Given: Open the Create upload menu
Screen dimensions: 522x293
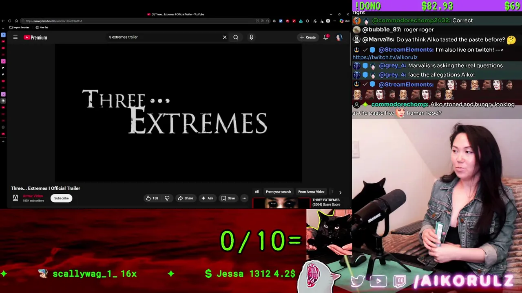Looking at the screenshot, I should [307, 37].
